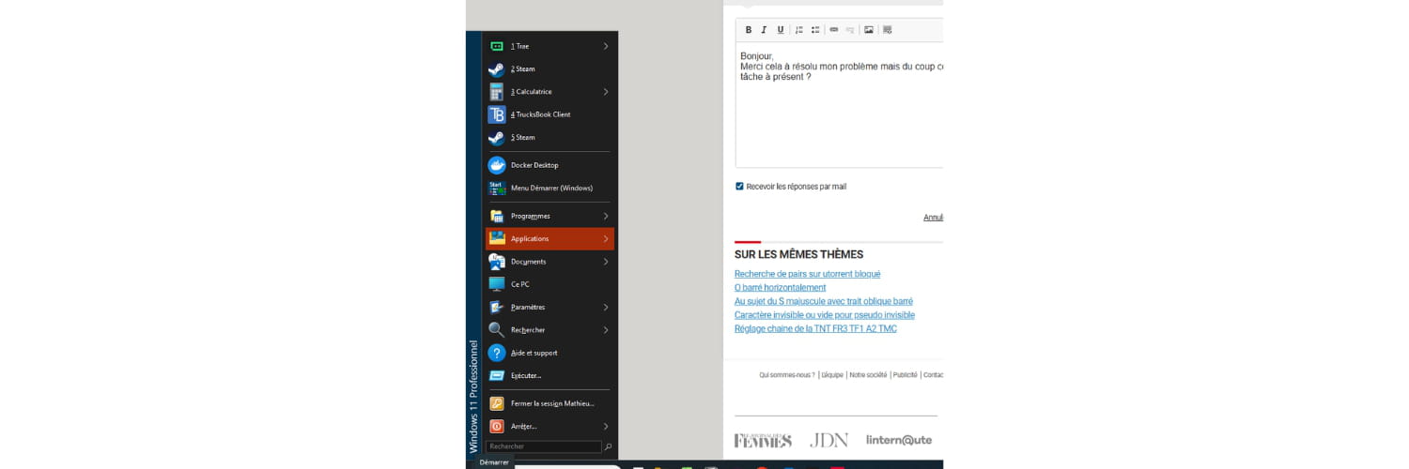Viewport: 1409px width, 469px height.
Task: Open link 'O barré horizontalement'
Action: (780, 288)
